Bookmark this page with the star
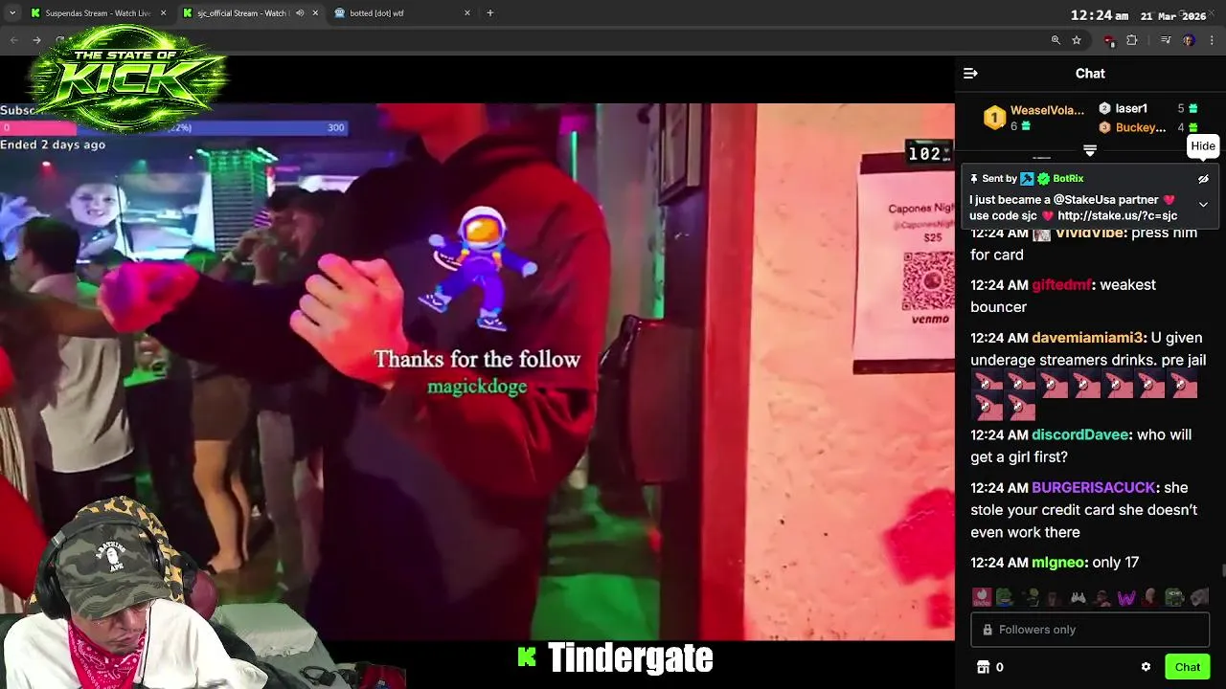1226x689 pixels. pyautogui.click(x=1077, y=40)
